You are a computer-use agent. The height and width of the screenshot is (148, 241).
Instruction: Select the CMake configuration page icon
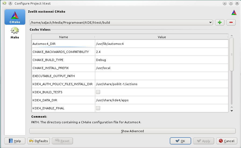[x=15, y=17]
